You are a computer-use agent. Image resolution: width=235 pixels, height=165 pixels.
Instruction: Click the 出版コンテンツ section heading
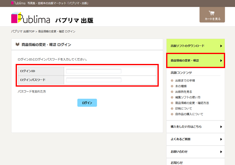181,73
